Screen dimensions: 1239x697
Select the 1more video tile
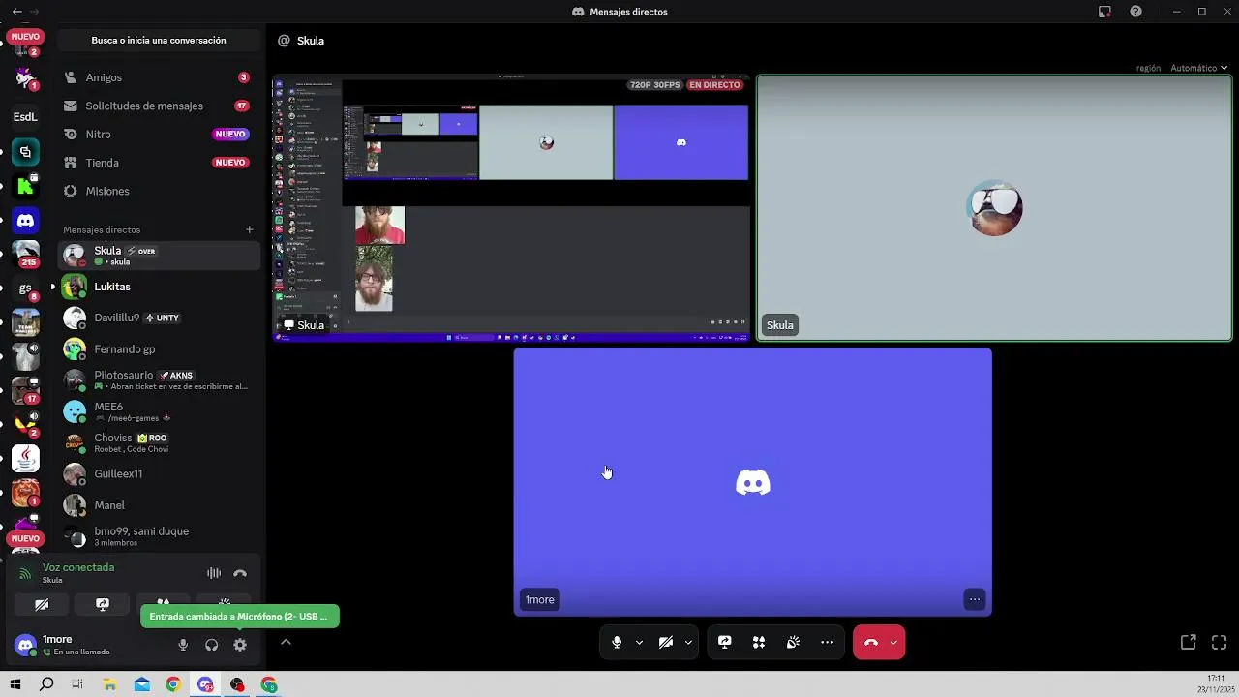pyautogui.click(x=752, y=481)
